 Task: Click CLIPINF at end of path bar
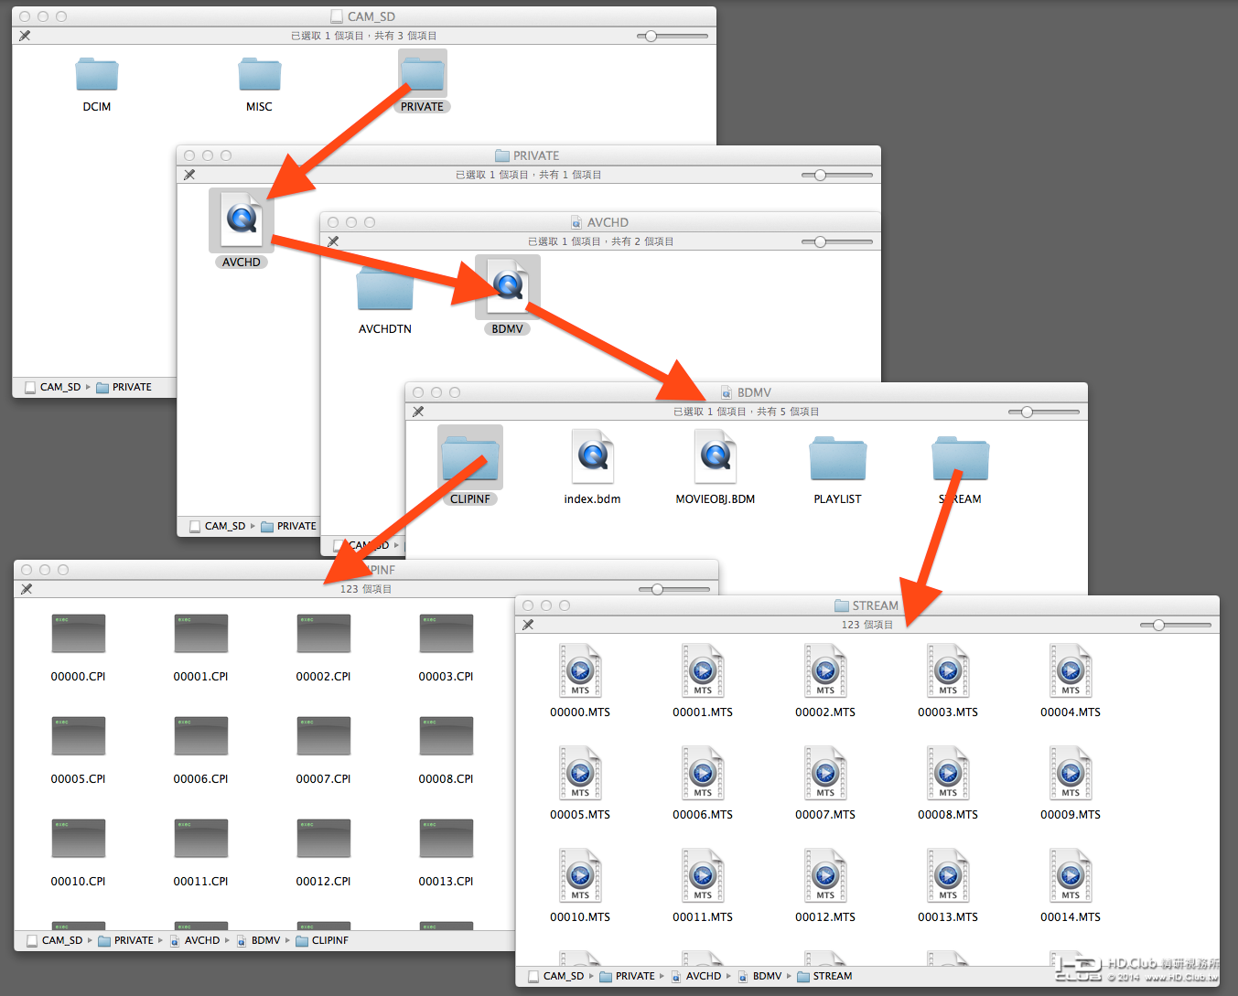click(322, 940)
